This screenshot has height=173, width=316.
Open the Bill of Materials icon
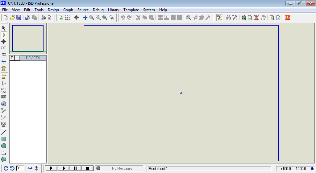coord(272,18)
